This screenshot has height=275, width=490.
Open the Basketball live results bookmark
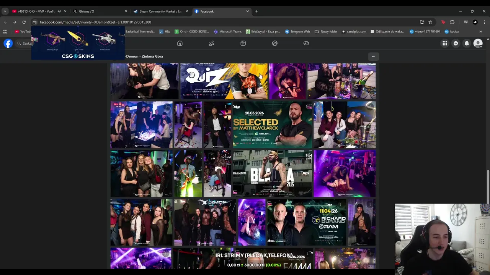click(140, 32)
